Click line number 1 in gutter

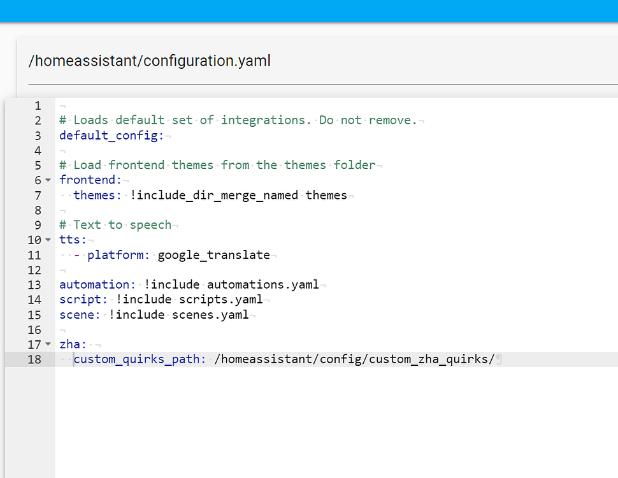38,106
